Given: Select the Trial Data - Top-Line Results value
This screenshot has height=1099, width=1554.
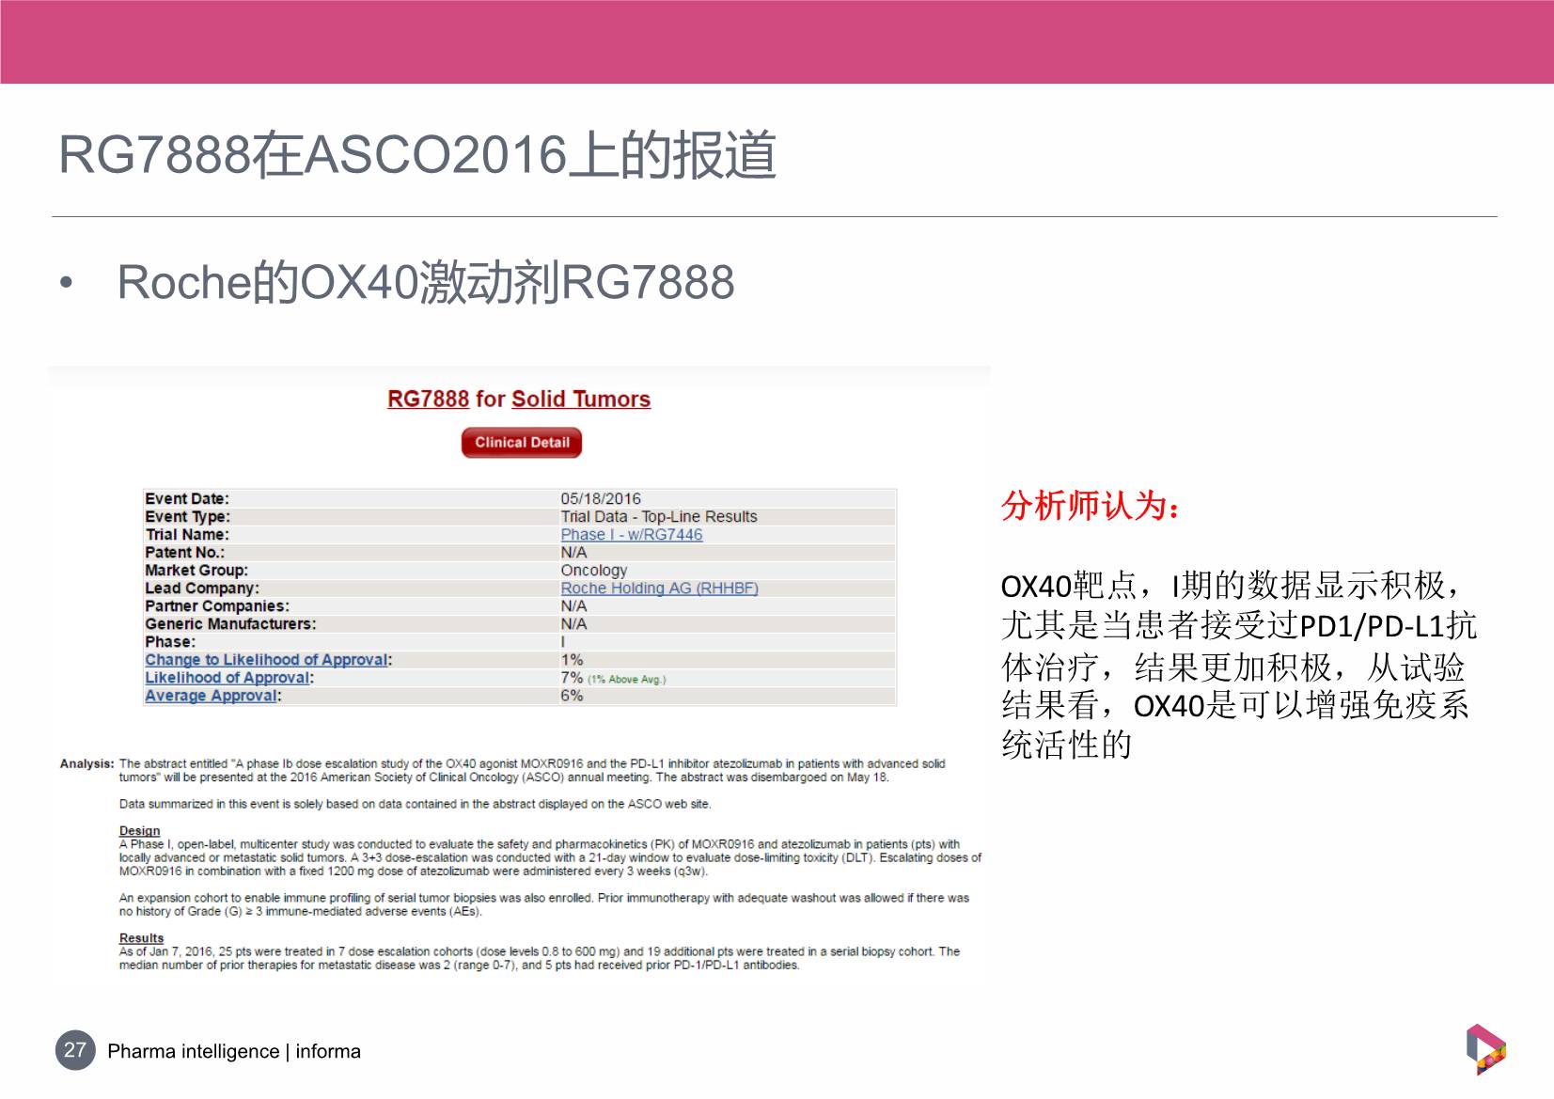Looking at the screenshot, I should (659, 517).
